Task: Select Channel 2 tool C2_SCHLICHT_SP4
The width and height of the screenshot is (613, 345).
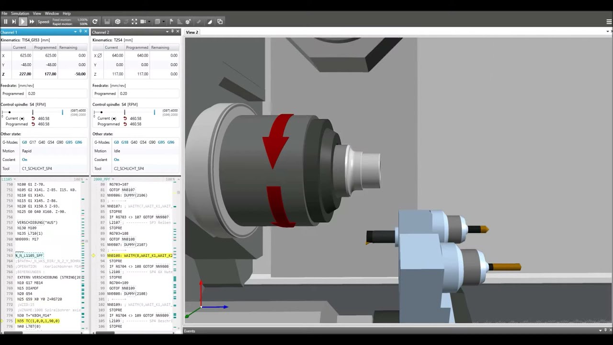Action: (x=129, y=169)
